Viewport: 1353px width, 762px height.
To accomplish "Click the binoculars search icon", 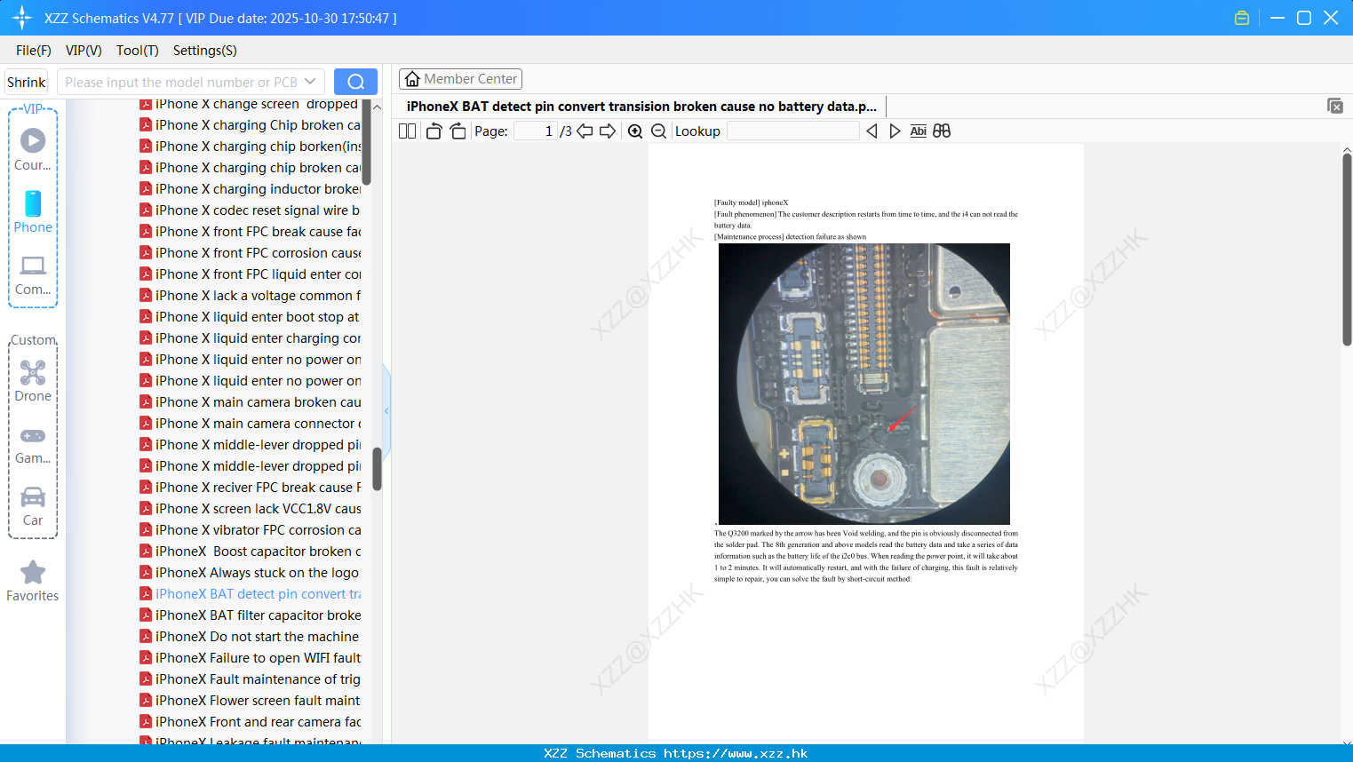I will [942, 131].
